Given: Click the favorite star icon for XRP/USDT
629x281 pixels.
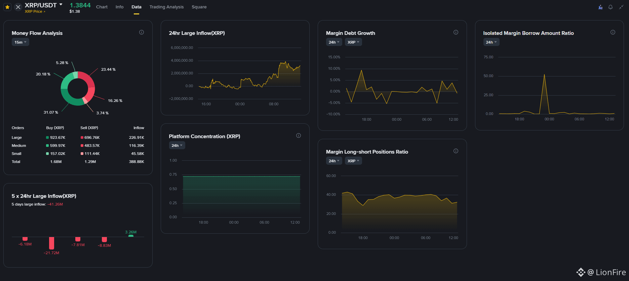Looking at the screenshot, I should tap(7, 7).
